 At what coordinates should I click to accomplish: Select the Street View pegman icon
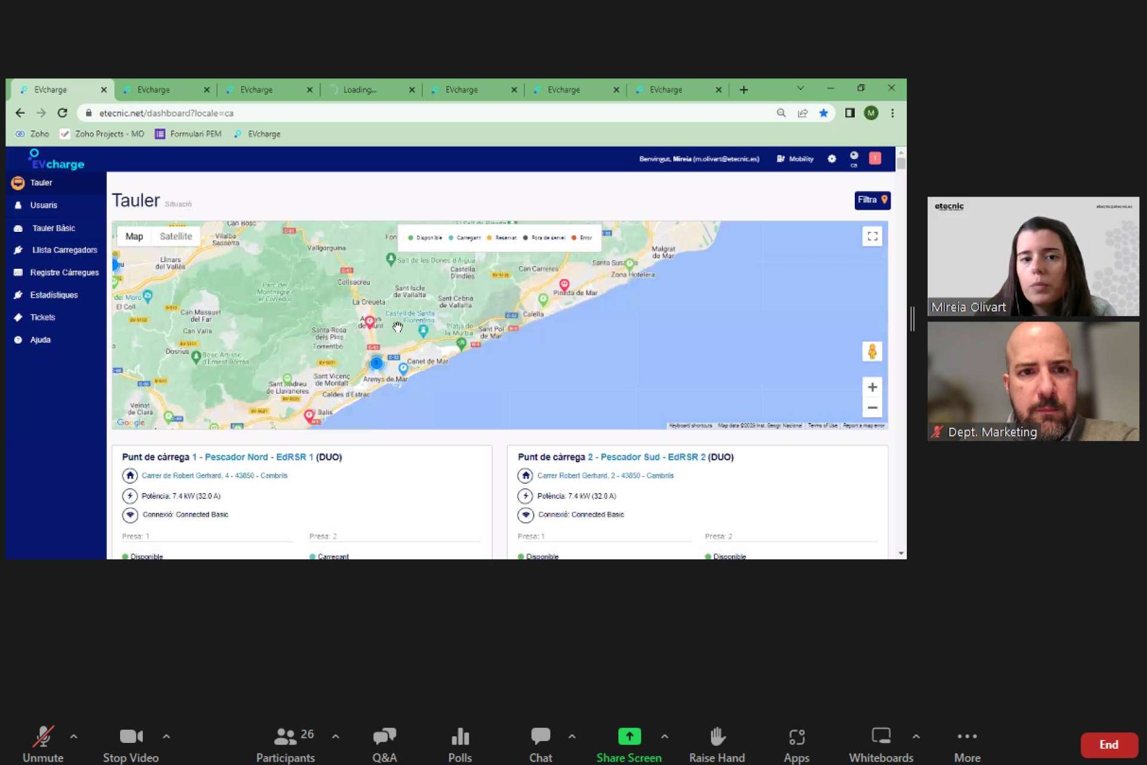[872, 351]
